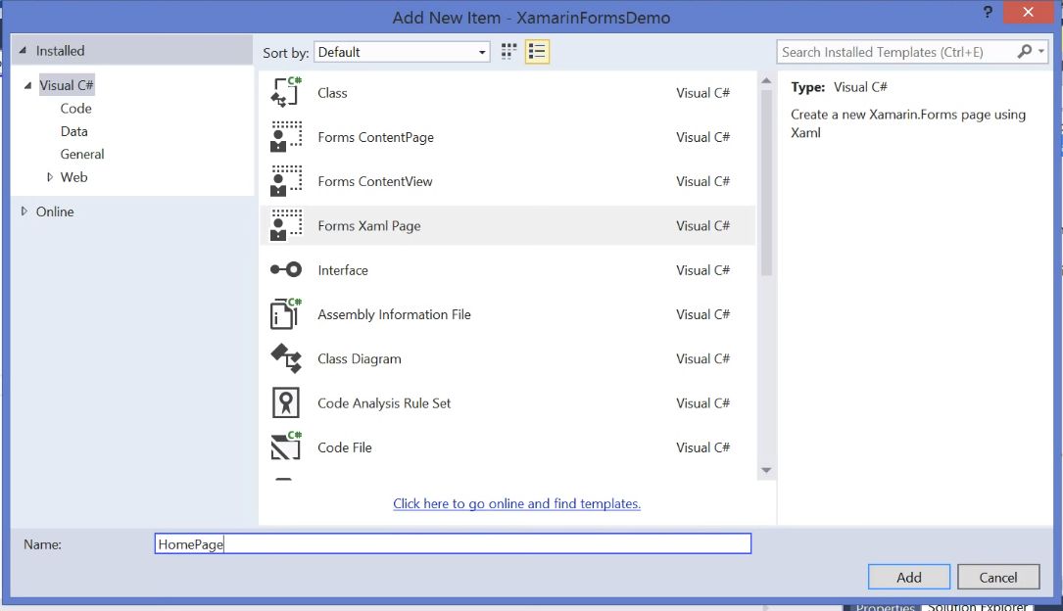Click the Interface template icon

click(285, 269)
